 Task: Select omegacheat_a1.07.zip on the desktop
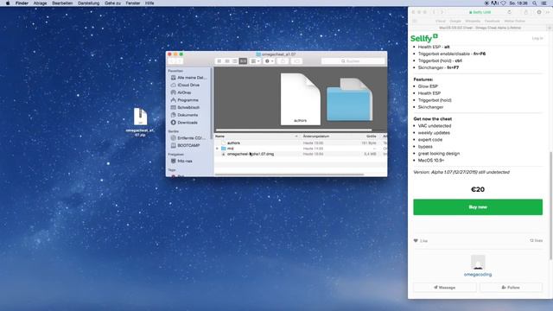pyautogui.click(x=140, y=122)
